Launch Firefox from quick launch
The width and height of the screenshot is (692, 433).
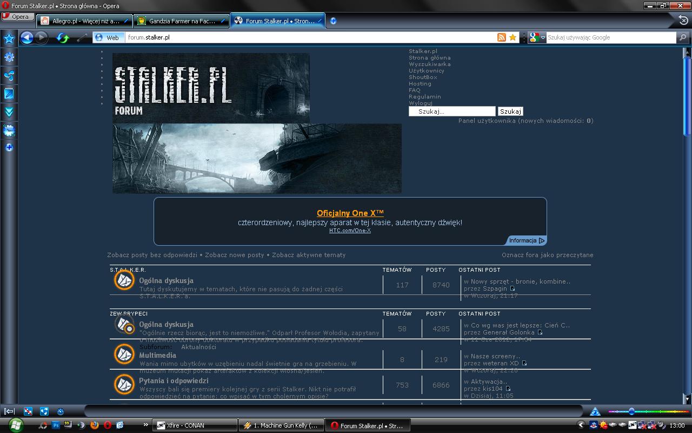coord(95,425)
